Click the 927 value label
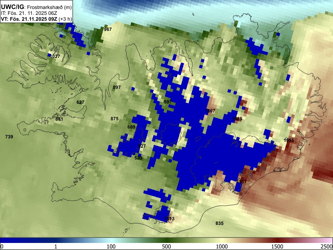Screen dimensions: 333x250 tap(142, 146)
